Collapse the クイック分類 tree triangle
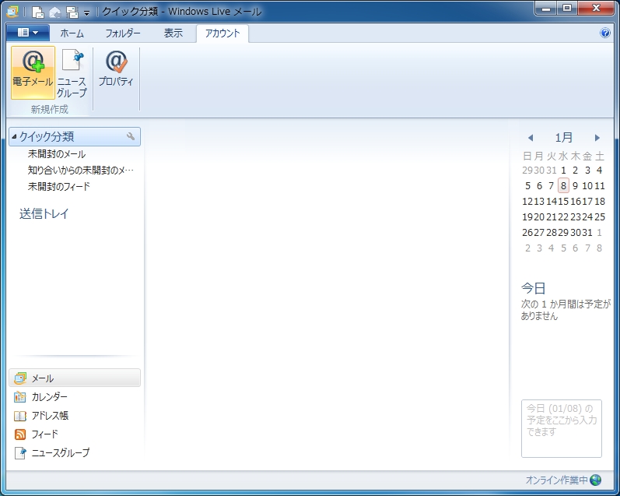Screen dimensions: 620x496 click(x=14, y=136)
